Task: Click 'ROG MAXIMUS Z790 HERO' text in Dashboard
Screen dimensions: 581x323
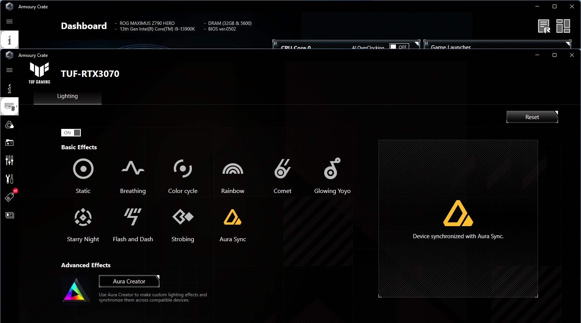Action: (147, 23)
